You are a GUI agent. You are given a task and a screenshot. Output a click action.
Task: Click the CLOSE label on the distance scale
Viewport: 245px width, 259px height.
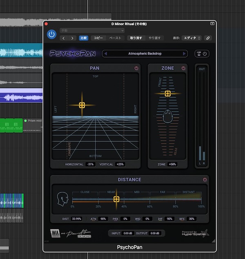point(85,192)
